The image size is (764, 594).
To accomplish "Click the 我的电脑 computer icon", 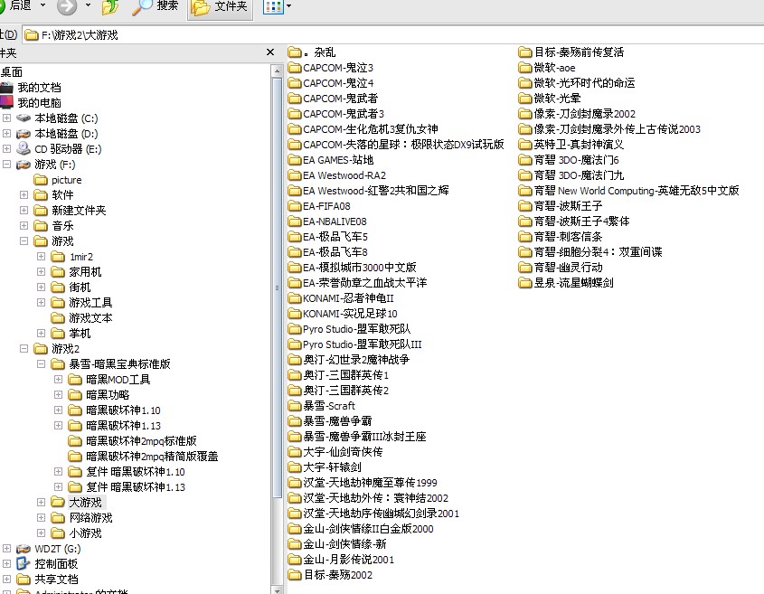I will [7, 103].
